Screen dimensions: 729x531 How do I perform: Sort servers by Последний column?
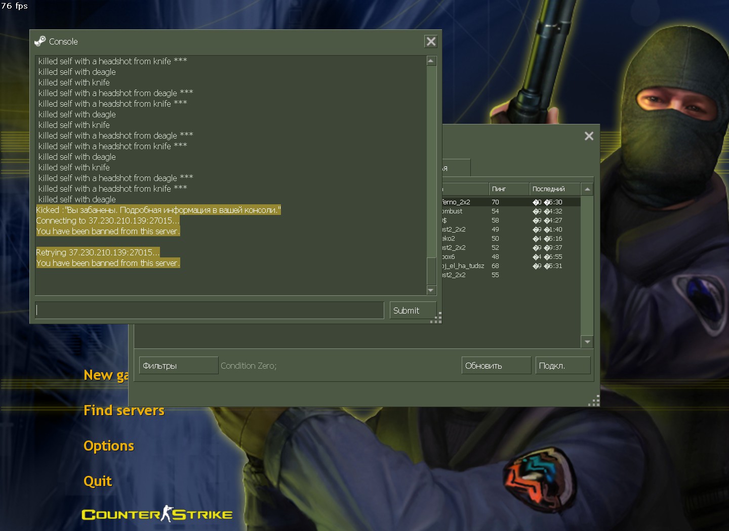[x=554, y=189]
